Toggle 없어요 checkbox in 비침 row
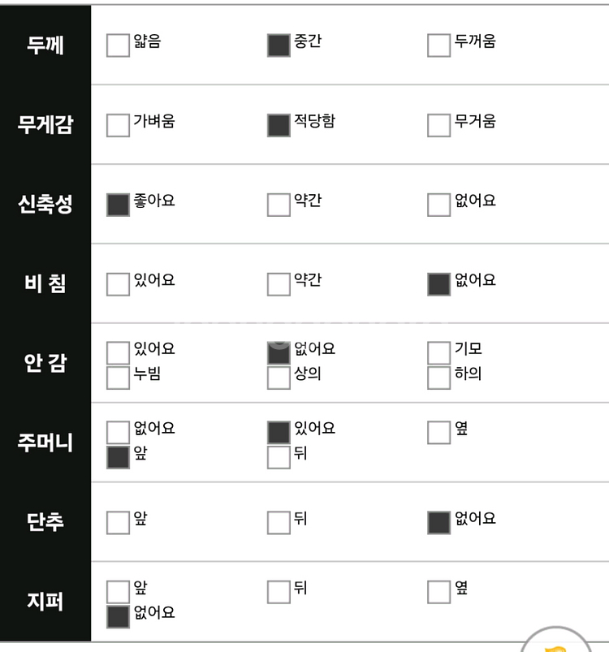Image resolution: width=609 pixels, height=652 pixels. pos(438,284)
